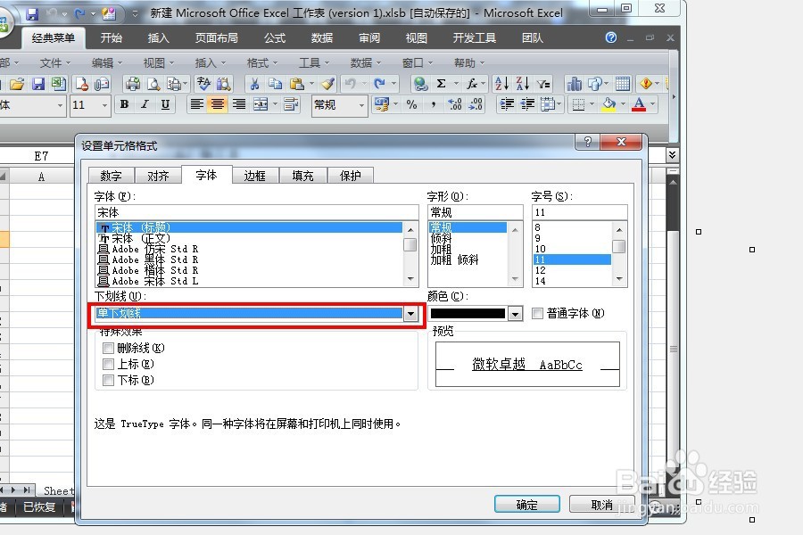This screenshot has height=535, width=803.
Task: Click the 确定 OK button
Action: pyautogui.click(x=527, y=505)
